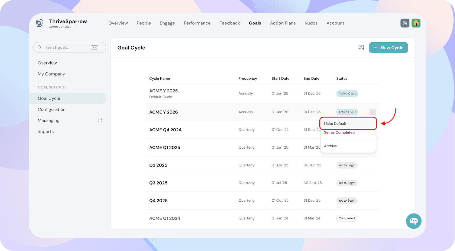Focus the Search goals input field
The height and width of the screenshot is (251, 455).
tap(67, 47)
